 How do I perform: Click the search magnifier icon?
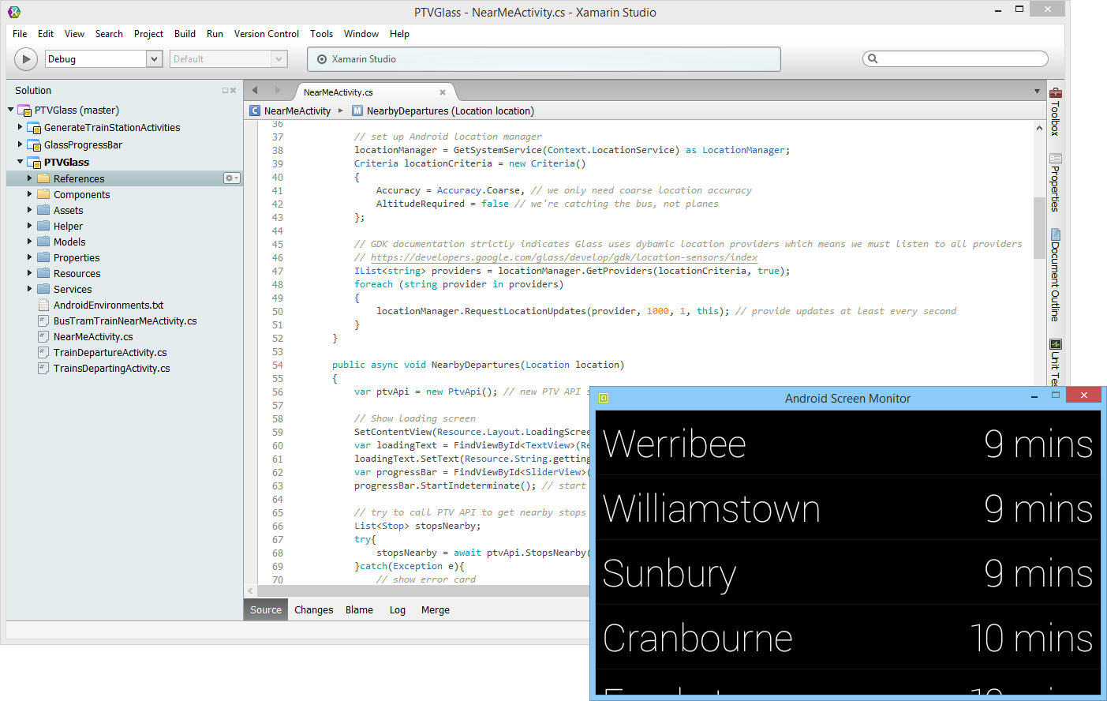[x=873, y=58]
